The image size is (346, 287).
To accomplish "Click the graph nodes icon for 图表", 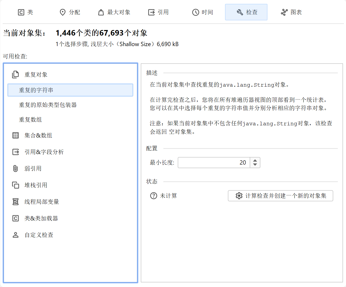I will point(284,12).
